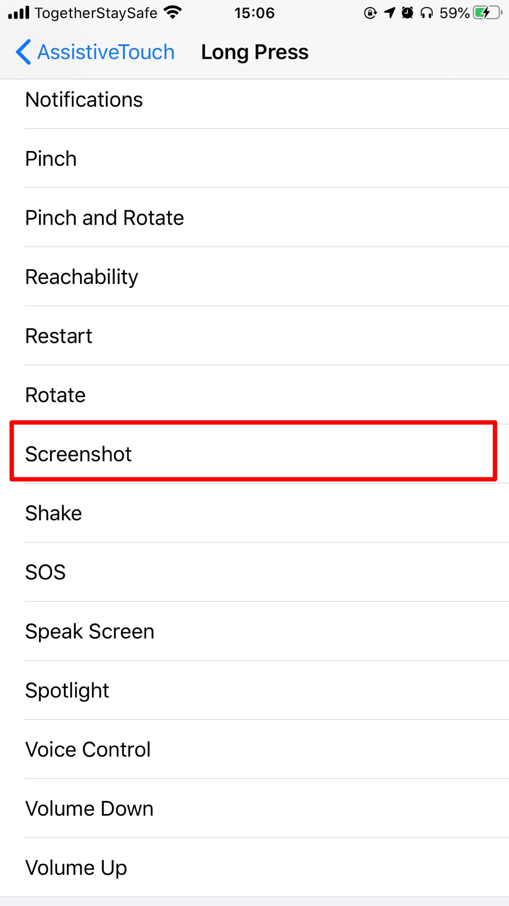Tap the location arrow status icon
This screenshot has width=509, height=906.
click(390, 13)
